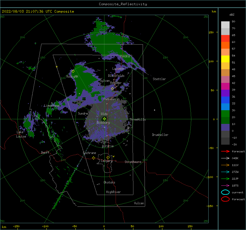Click the Lake Louise label
Viewport: 246px width, 230px height.
(21, 134)
